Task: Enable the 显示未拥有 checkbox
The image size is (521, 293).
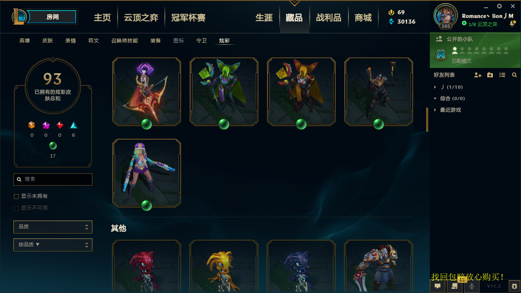Action: point(16,197)
